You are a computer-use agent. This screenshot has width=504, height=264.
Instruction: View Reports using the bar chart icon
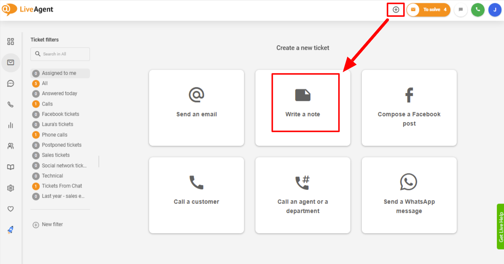point(11,125)
